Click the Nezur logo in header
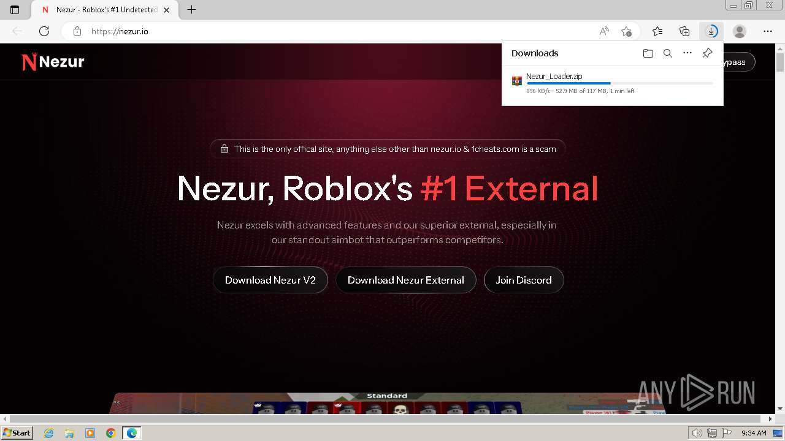The image size is (785, 441). point(53,62)
